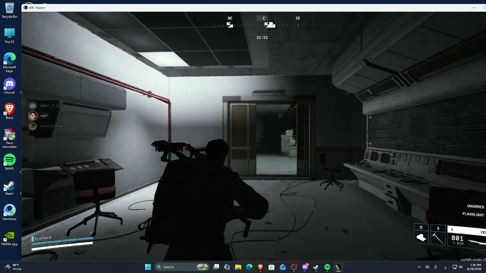This screenshot has width=486, height=273.
Task: Minimize the ARC Raiders window
Action: pyautogui.click(x=474, y=8)
